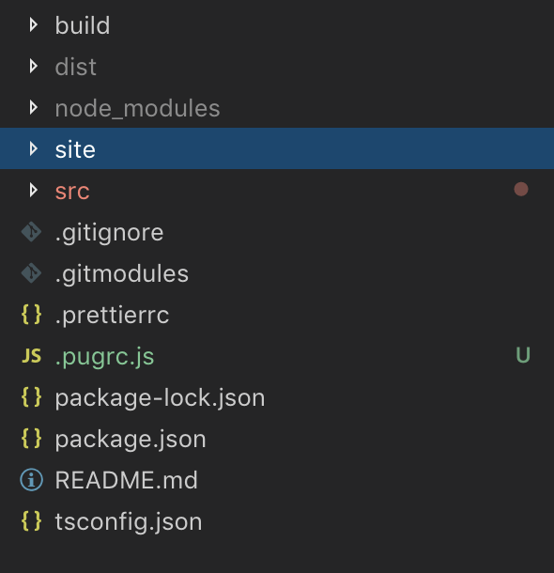This screenshot has height=573, width=554.
Task: Open the package.json file
Action: point(131,439)
